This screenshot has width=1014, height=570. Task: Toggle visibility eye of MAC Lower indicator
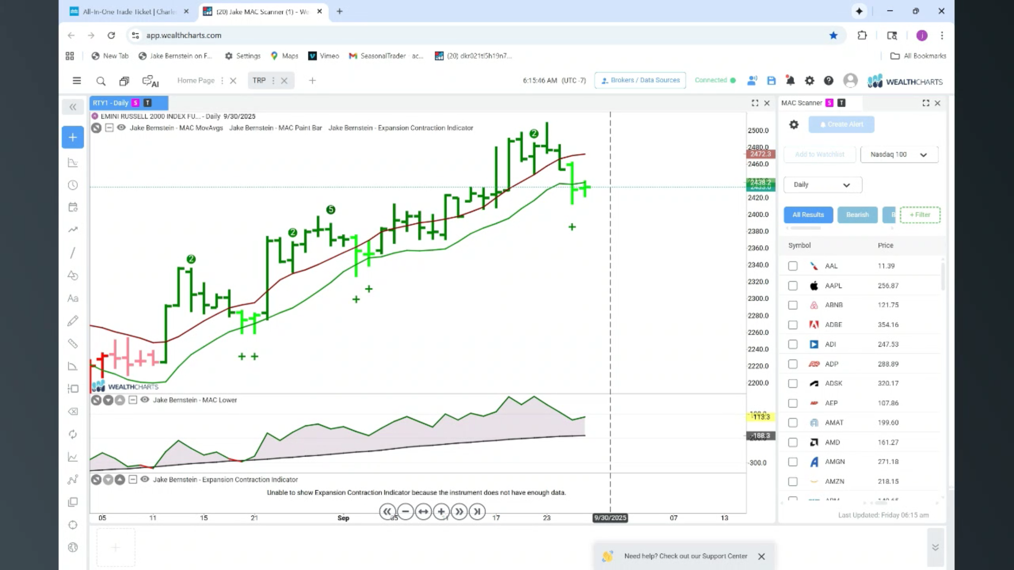(145, 400)
